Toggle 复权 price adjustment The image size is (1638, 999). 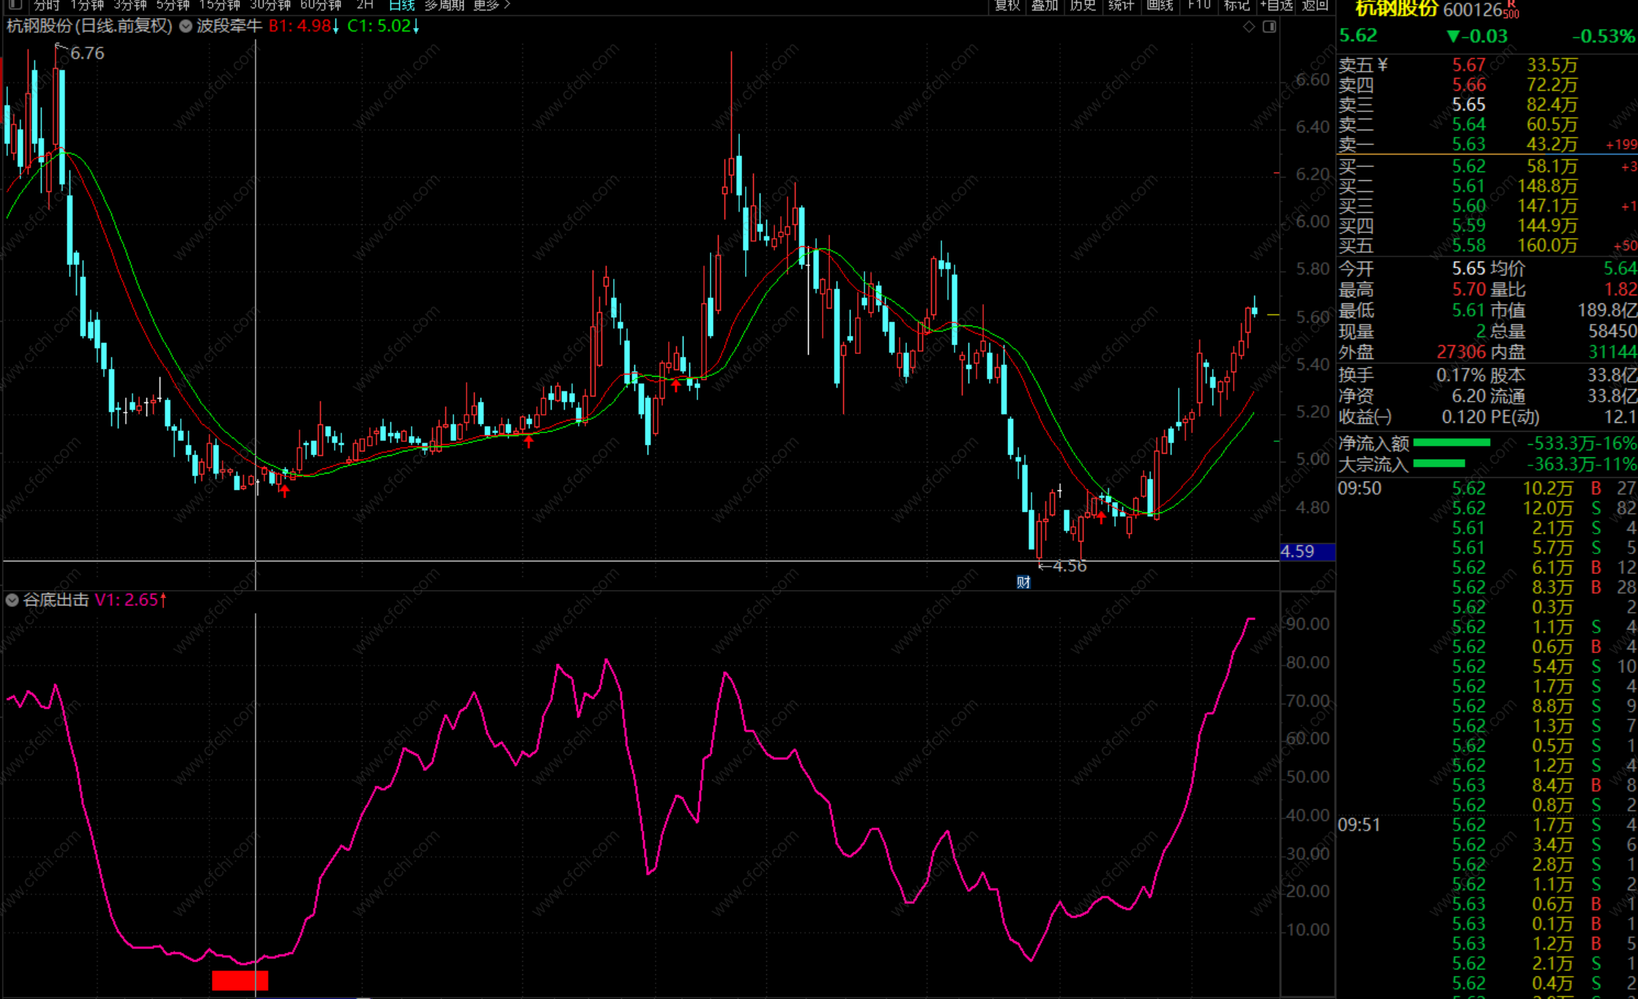pos(1007,5)
